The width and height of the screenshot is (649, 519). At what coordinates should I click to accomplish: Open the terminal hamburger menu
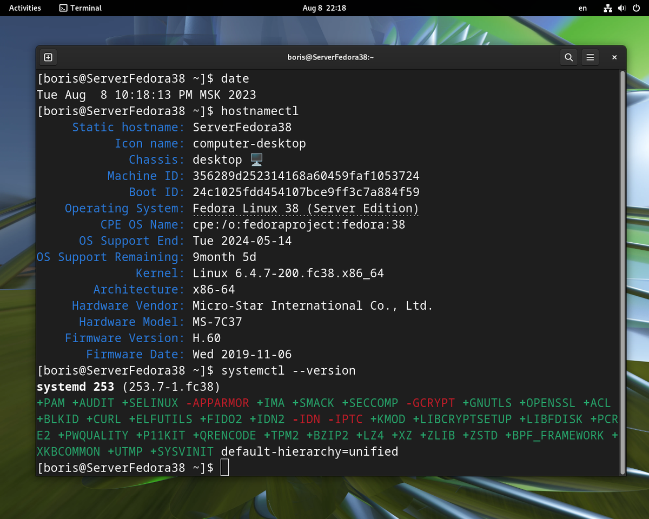590,57
